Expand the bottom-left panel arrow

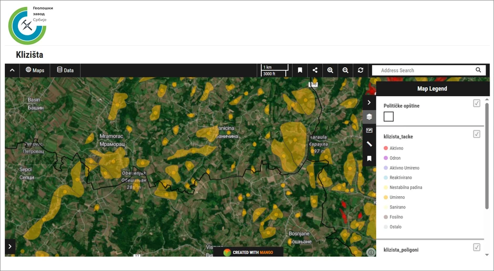(x=10, y=246)
